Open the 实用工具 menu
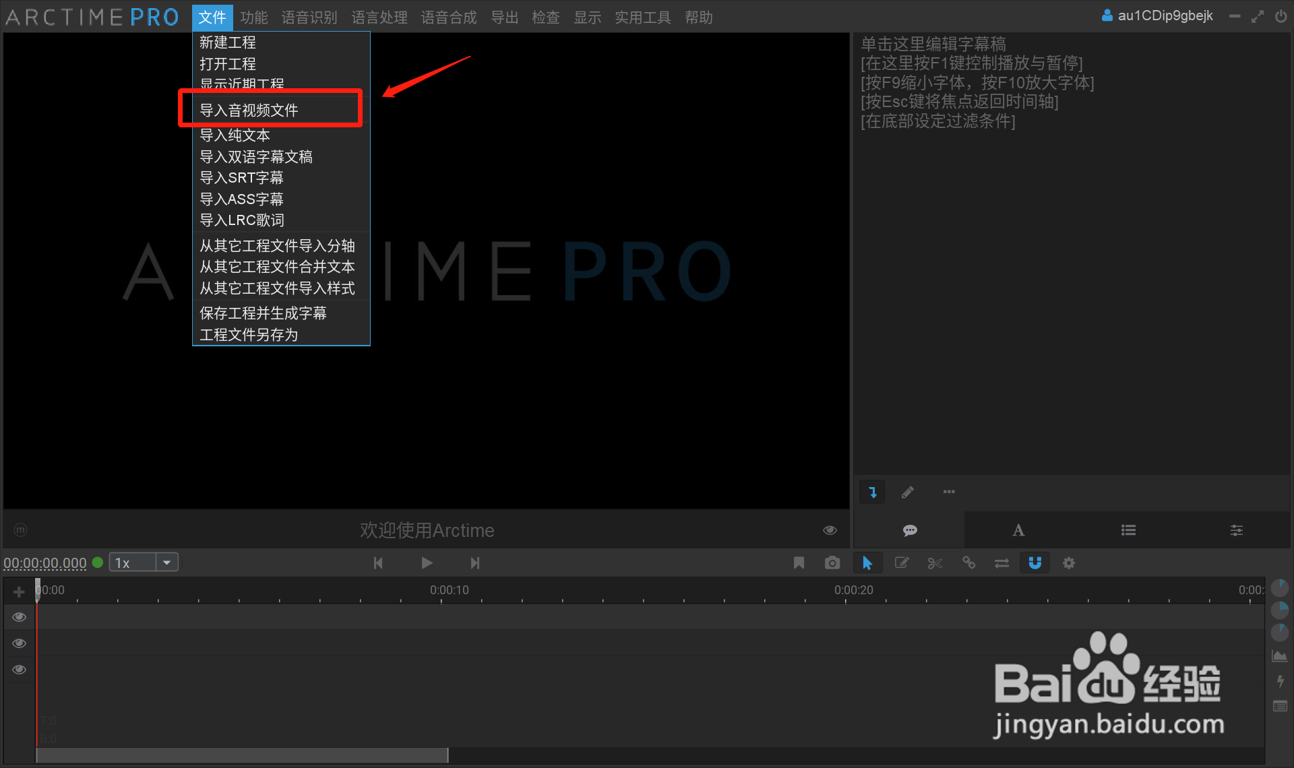The height and width of the screenshot is (768, 1294). 643,18
